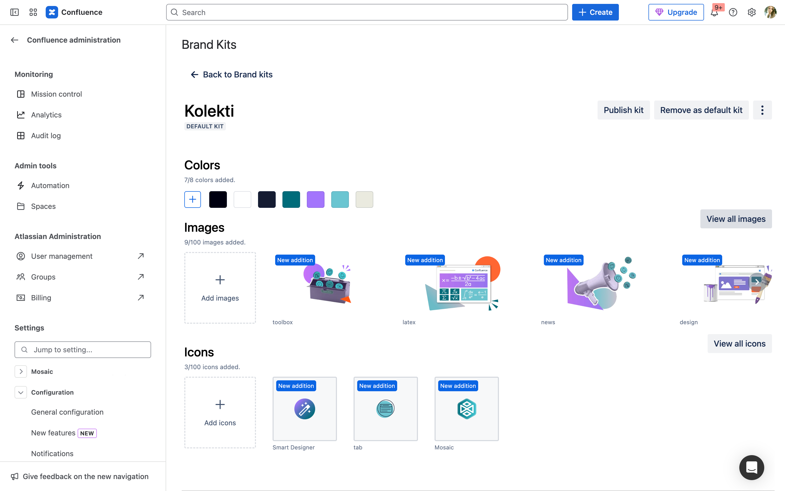The width and height of the screenshot is (785, 491).
Task: Open General configuration settings
Action: point(67,412)
